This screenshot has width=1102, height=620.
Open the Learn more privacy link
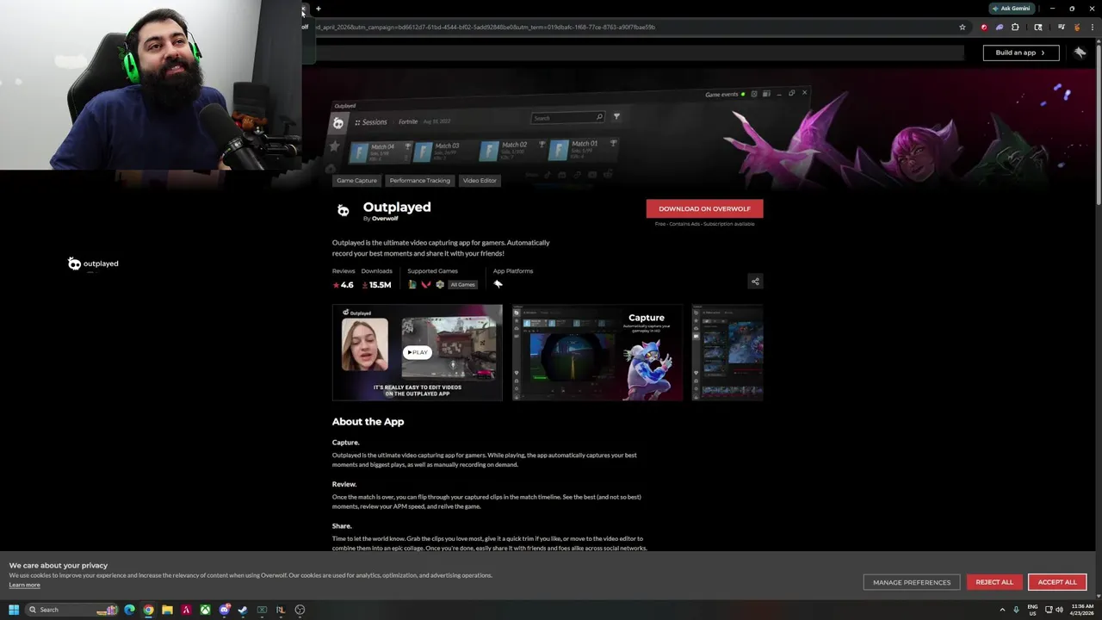coord(24,586)
